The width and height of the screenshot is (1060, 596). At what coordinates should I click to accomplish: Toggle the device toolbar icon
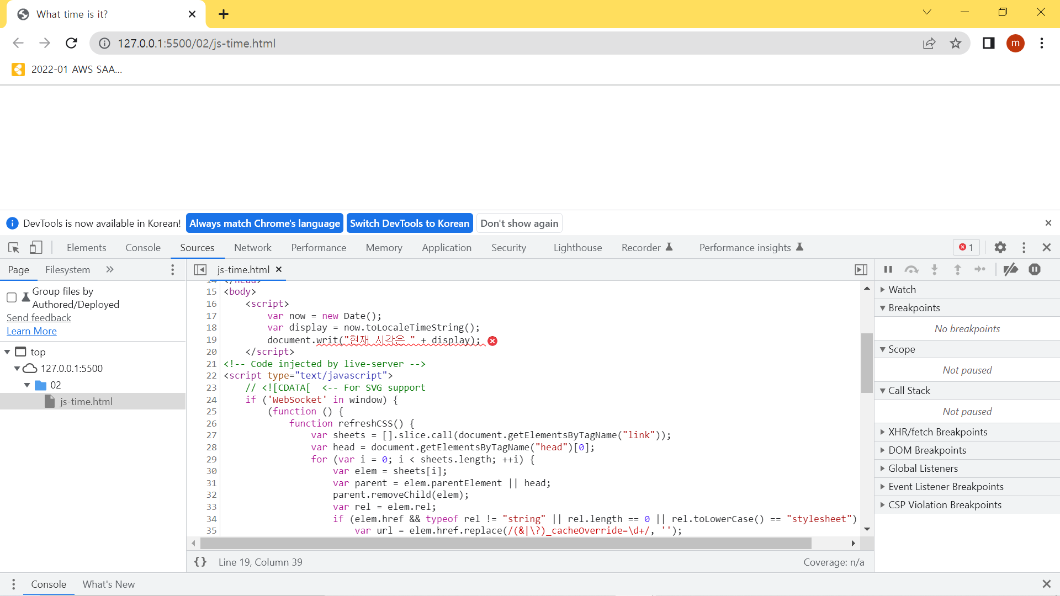click(36, 248)
